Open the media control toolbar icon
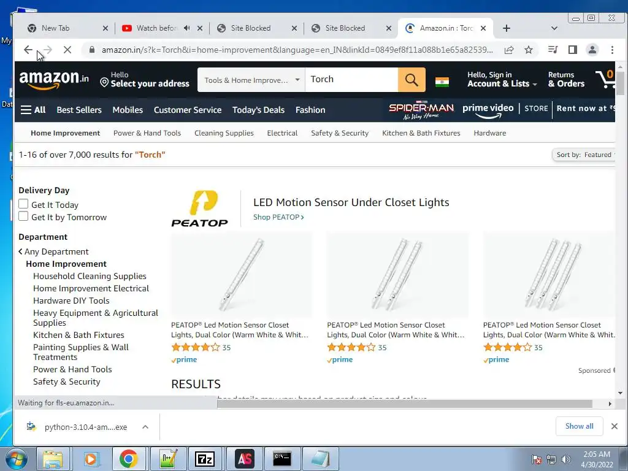628x471 pixels. click(x=553, y=50)
